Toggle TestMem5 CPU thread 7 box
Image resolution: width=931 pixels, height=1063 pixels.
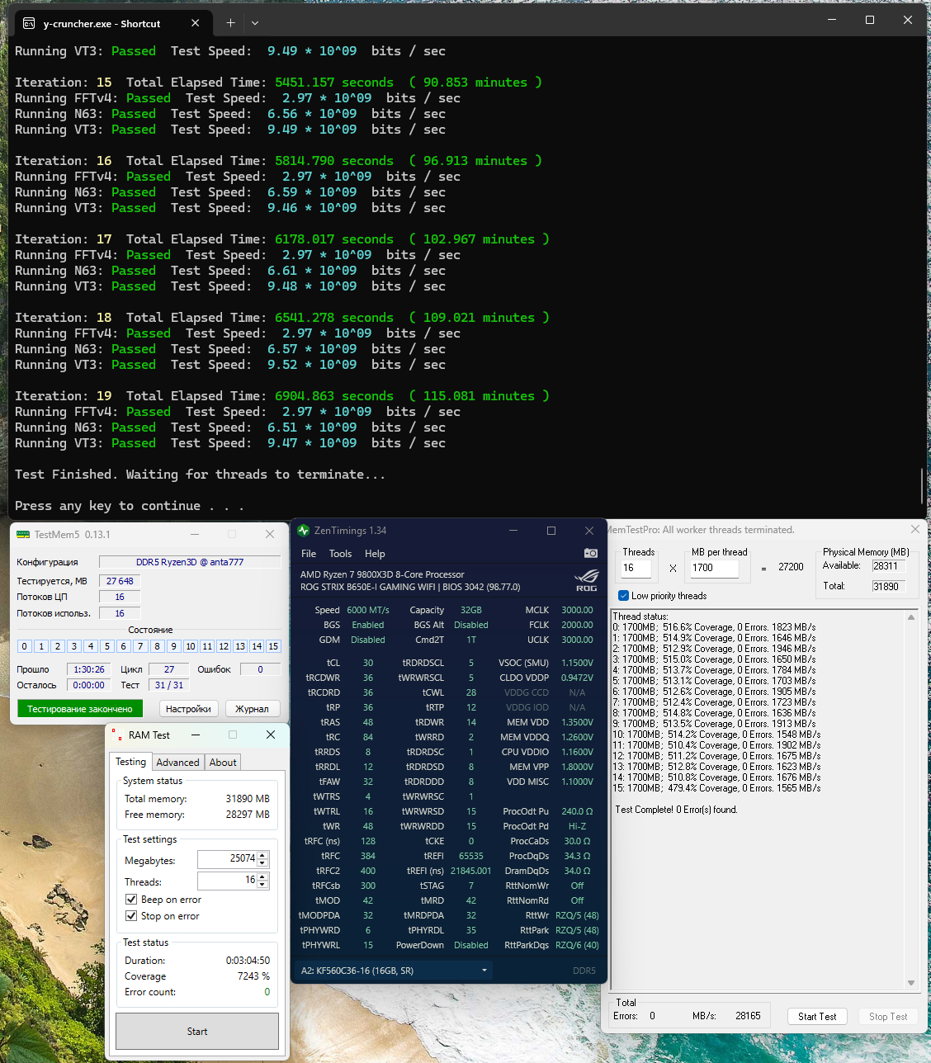tap(140, 646)
